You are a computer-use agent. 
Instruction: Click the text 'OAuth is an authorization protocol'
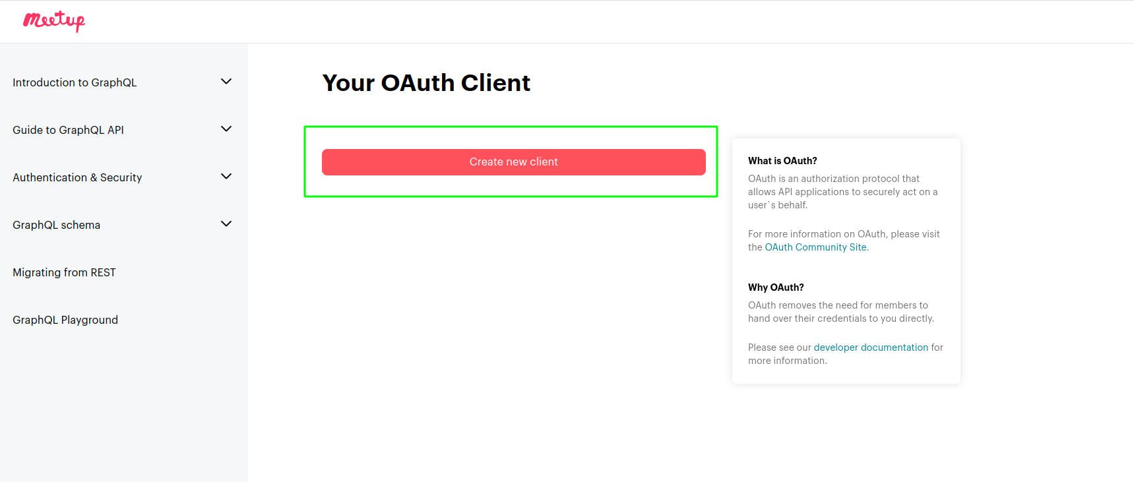(824, 179)
